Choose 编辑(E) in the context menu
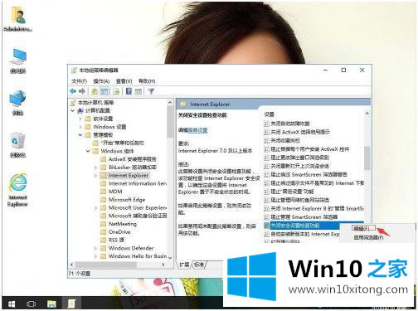418x311 pixels. pos(362,228)
